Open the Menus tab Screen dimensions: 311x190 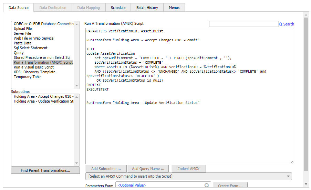click(x=174, y=8)
